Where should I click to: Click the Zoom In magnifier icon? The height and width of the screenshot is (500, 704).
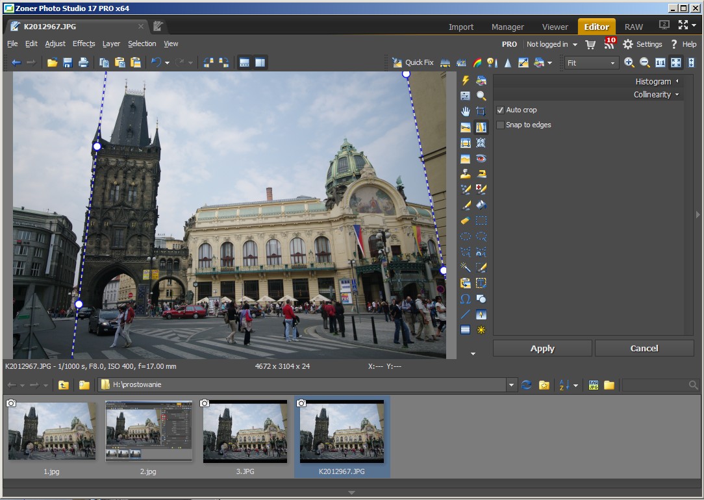tap(629, 63)
